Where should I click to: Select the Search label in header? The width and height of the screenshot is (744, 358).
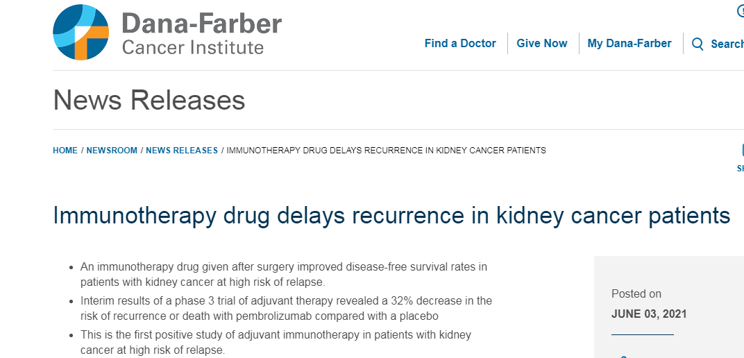[x=727, y=44]
